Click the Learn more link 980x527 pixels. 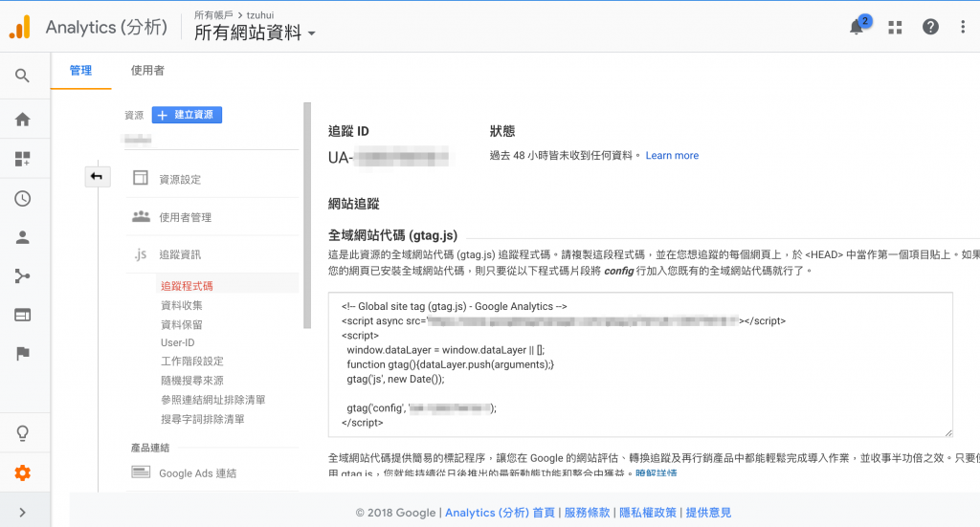pyautogui.click(x=672, y=156)
